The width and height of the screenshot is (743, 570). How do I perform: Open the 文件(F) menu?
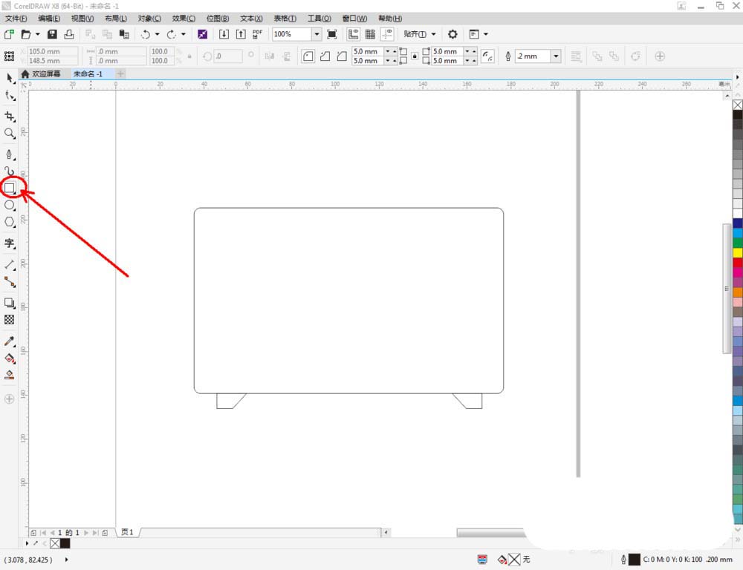(16, 19)
